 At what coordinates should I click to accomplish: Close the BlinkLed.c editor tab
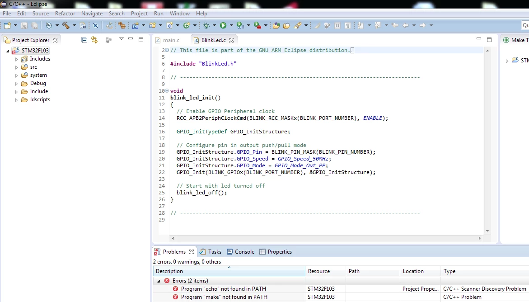tap(231, 40)
